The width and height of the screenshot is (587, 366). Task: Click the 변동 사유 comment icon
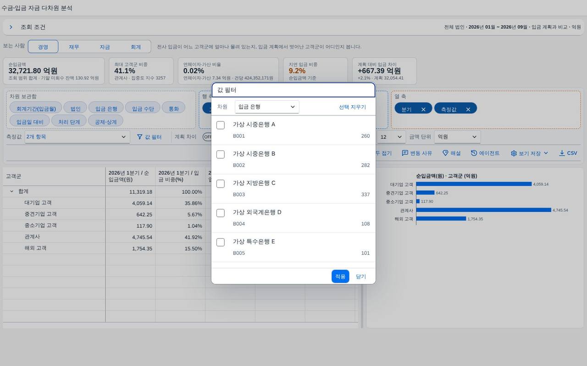click(x=405, y=153)
